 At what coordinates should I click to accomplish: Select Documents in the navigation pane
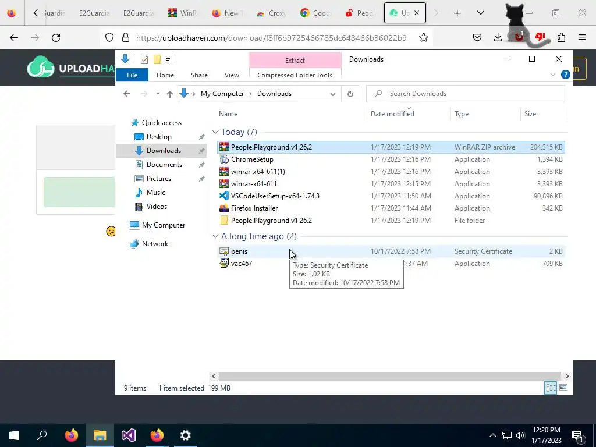[x=164, y=165]
